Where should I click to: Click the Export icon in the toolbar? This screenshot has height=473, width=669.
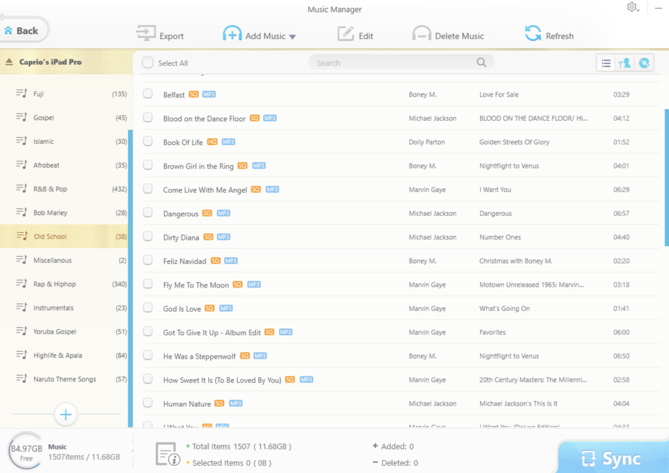[146, 33]
